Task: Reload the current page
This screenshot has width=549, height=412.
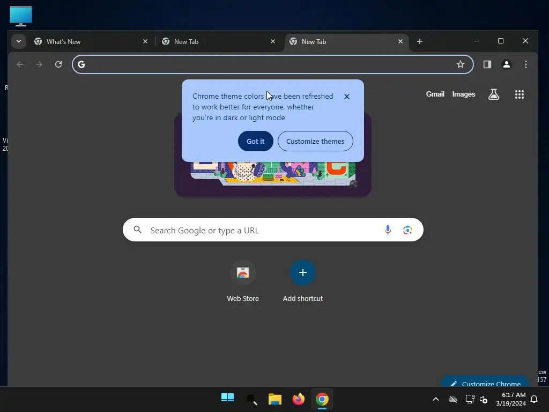Action: 58,64
